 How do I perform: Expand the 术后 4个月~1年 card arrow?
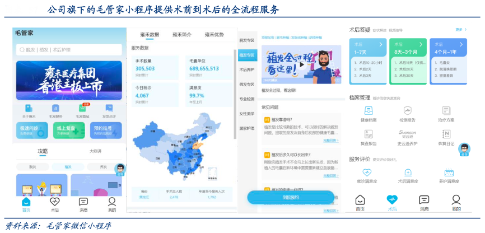point(463,44)
